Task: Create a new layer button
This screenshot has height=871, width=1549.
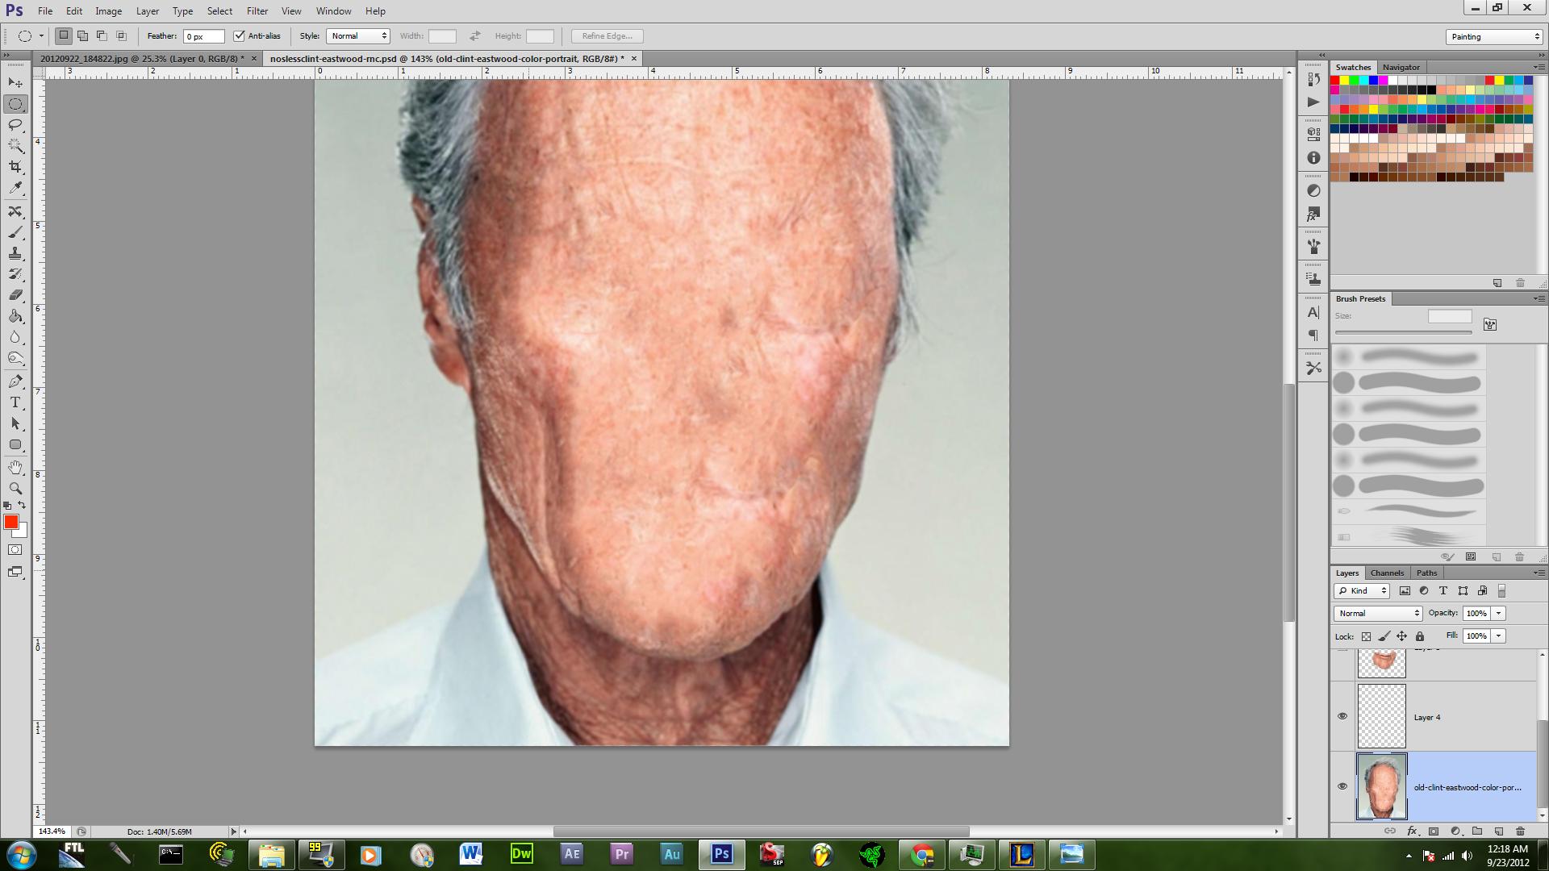Action: coord(1498,831)
